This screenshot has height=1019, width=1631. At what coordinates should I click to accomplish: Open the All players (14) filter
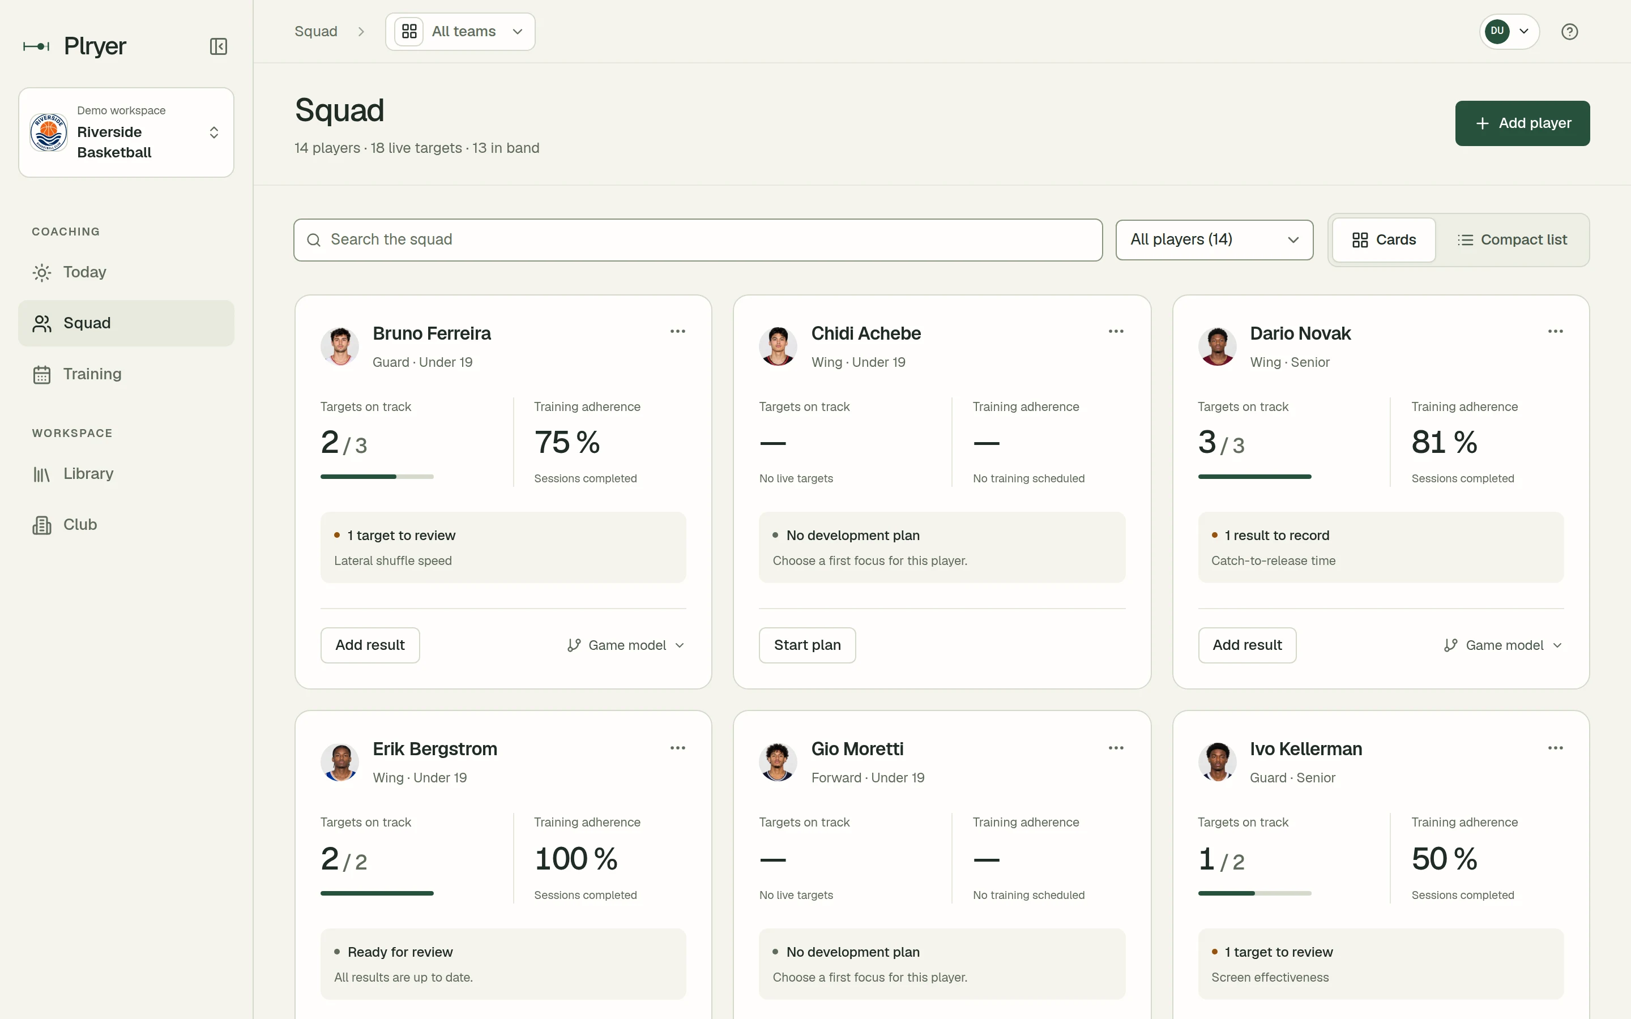[1214, 240]
